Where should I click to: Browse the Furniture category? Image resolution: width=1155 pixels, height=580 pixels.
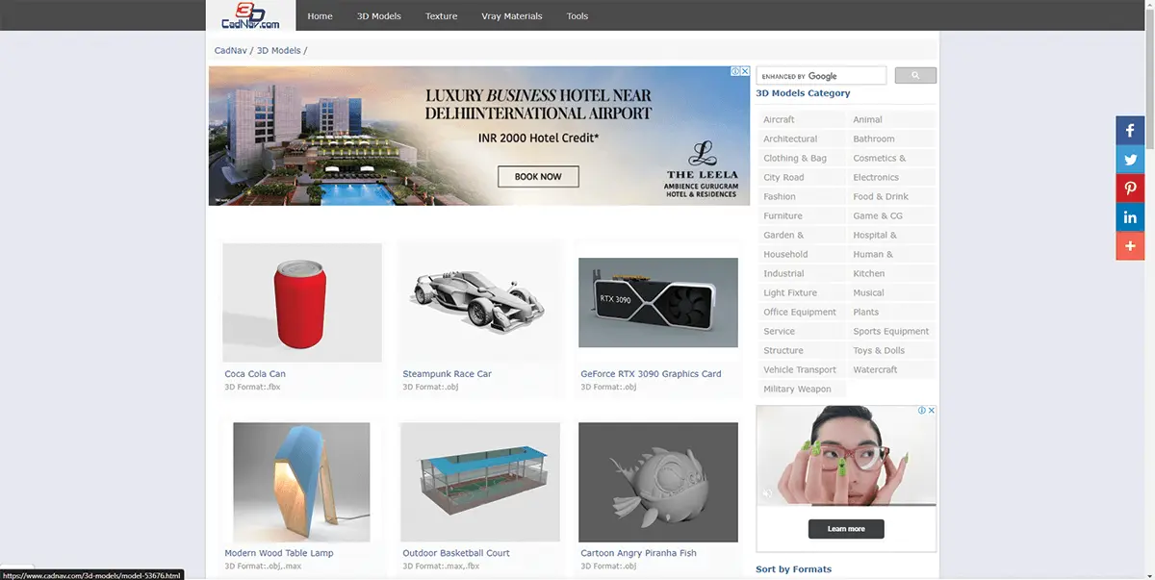(x=783, y=216)
